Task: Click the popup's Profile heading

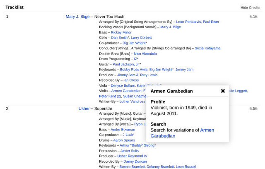Action: (158, 102)
